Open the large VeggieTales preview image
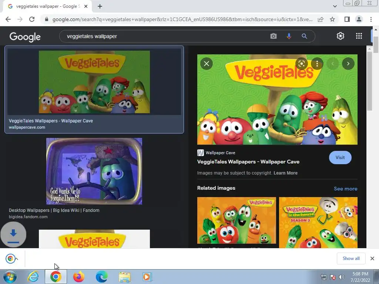 [x=277, y=99]
